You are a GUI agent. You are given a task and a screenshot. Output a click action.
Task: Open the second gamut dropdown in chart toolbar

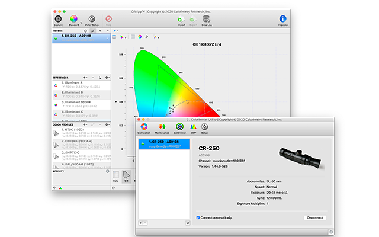click(156, 37)
